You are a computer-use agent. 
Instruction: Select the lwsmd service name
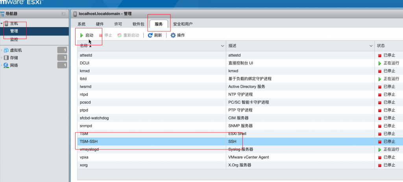[x=85, y=86]
